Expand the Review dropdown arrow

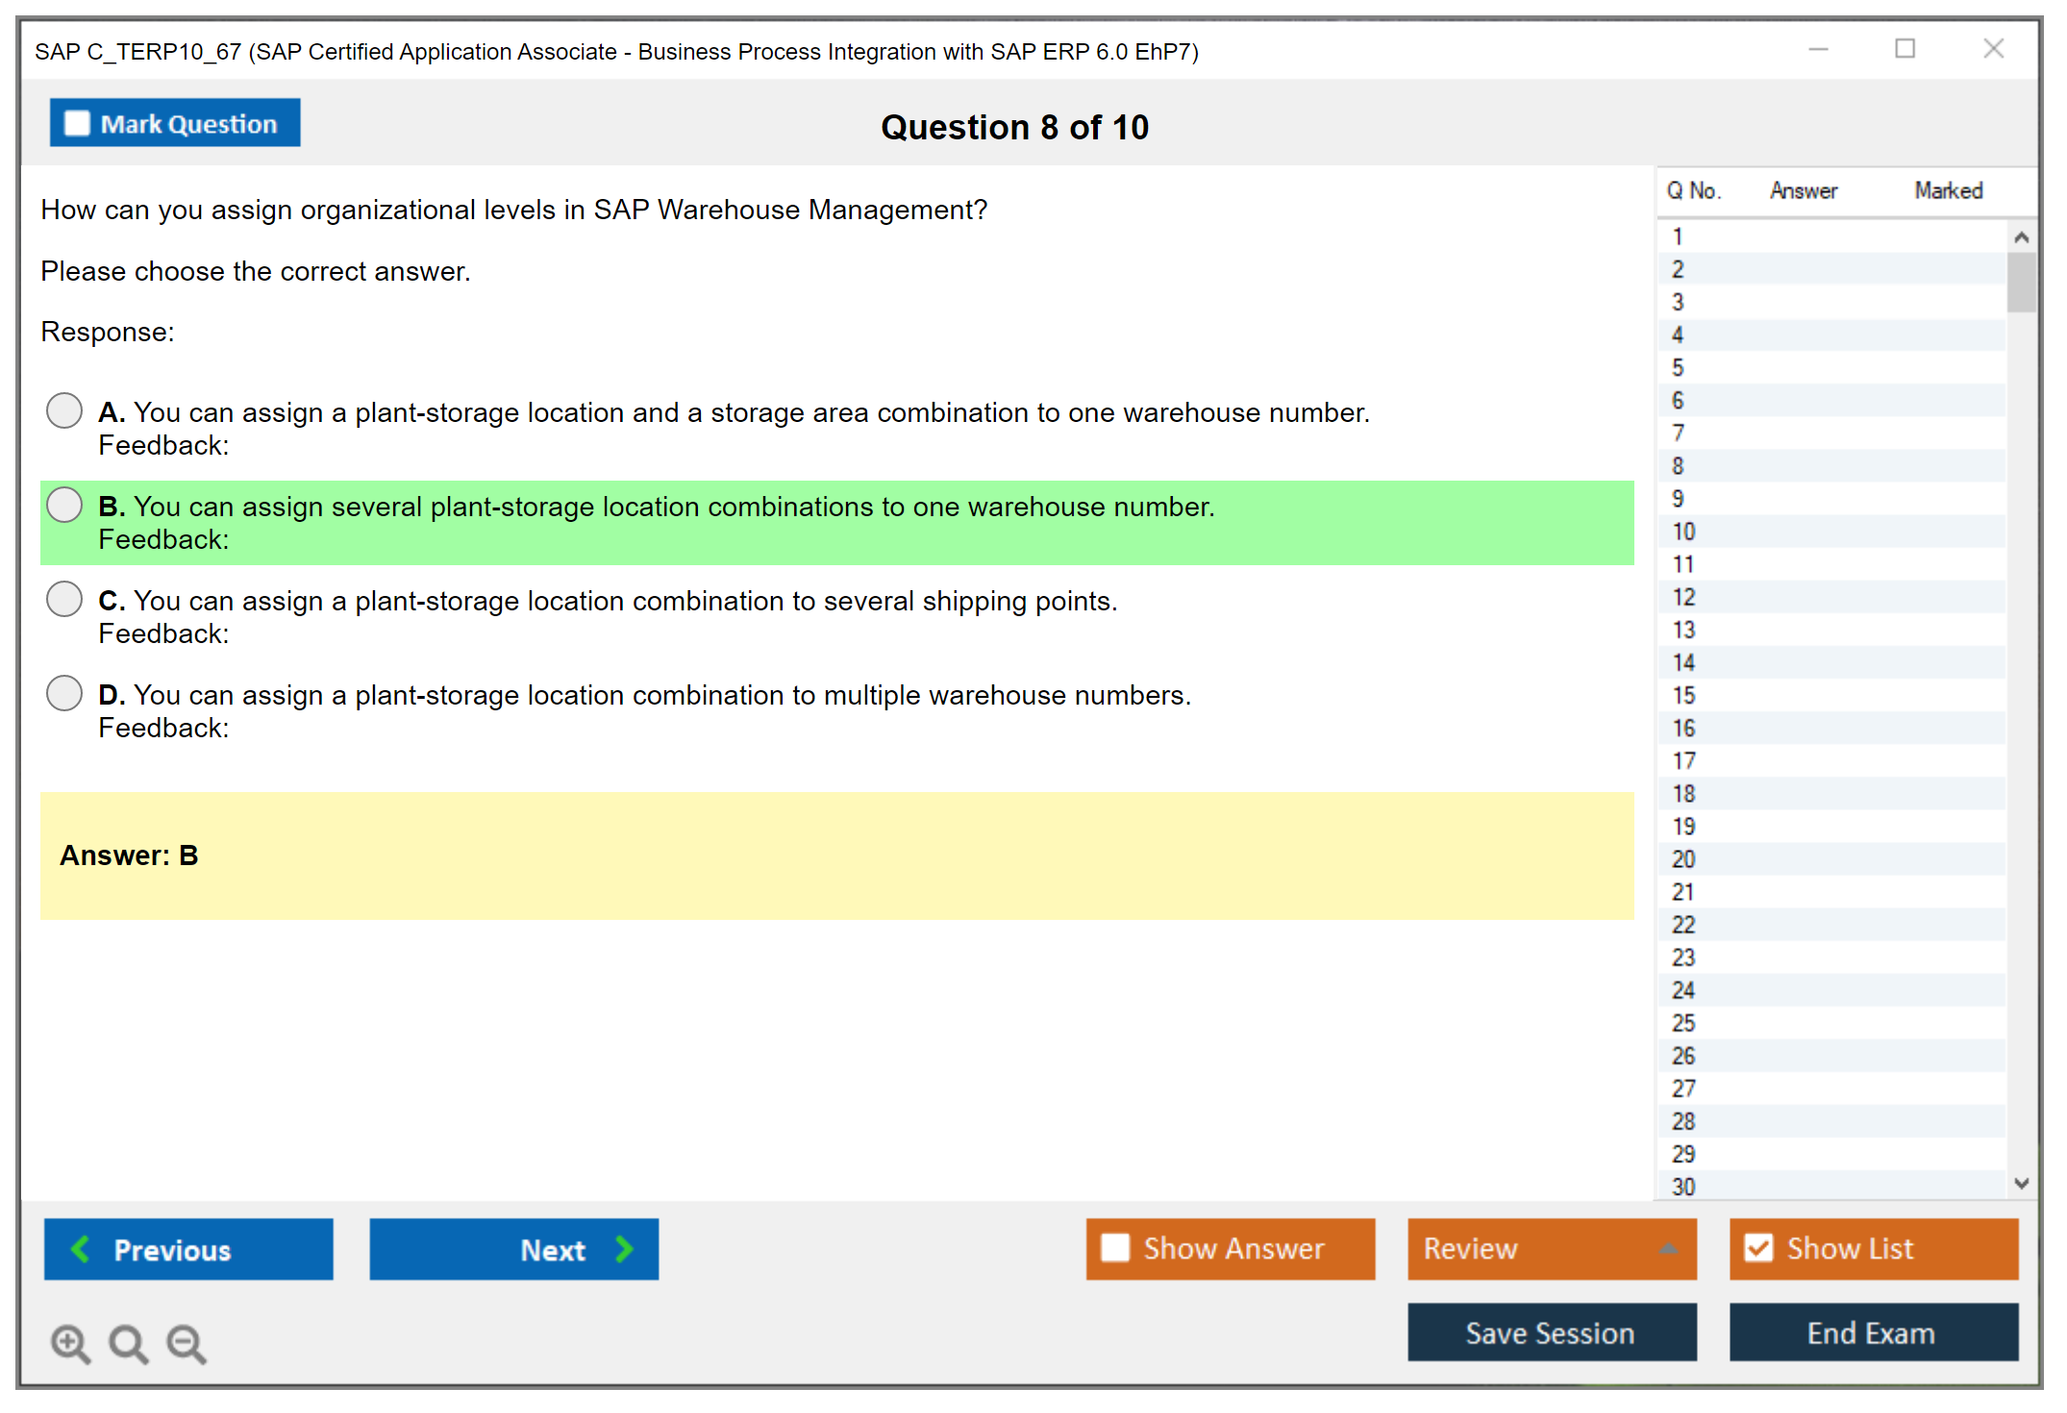point(1668,1249)
